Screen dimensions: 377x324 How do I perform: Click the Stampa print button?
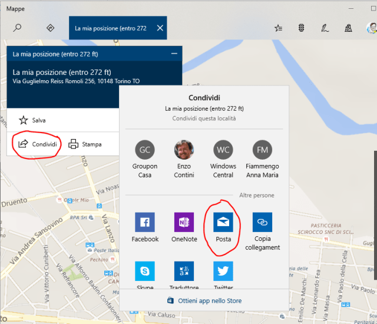(x=85, y=144)
